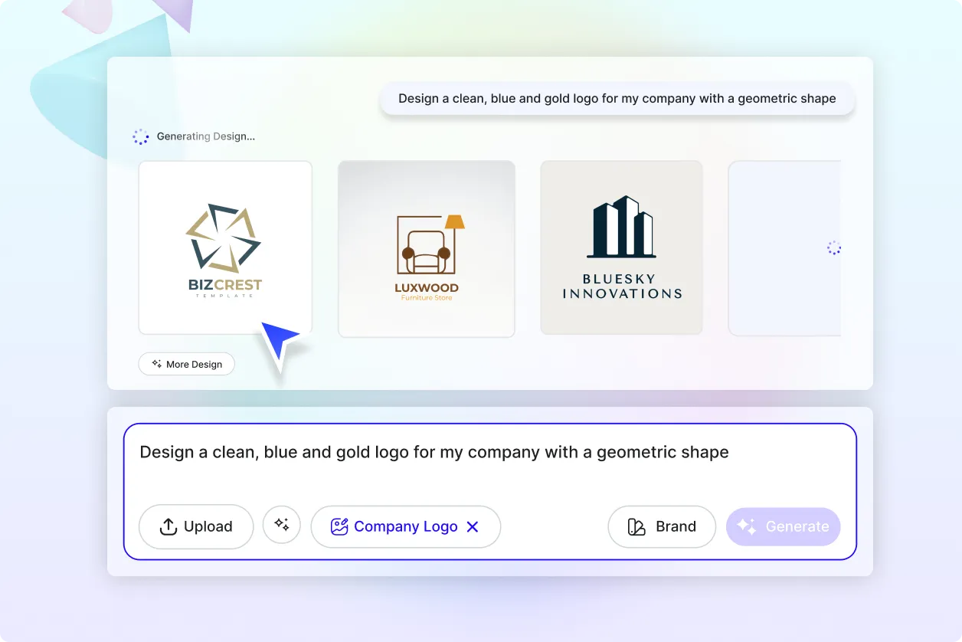
Task: Select the BizCrest Template name text
Action: tap(225, 287)
